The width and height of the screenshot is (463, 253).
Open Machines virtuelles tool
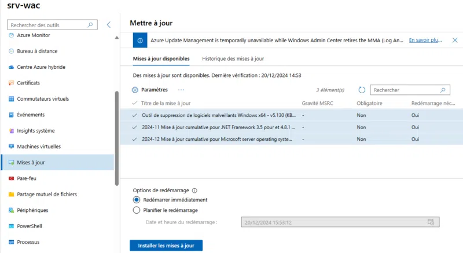point(39,146)
